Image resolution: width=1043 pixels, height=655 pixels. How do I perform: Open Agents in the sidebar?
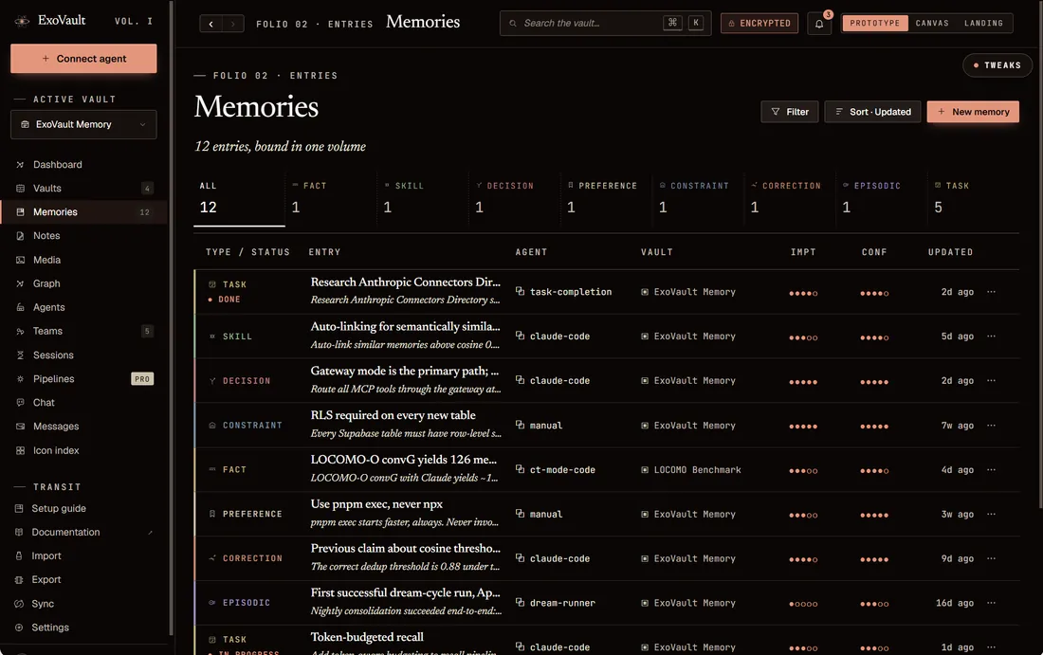click(x=83, y=307)
